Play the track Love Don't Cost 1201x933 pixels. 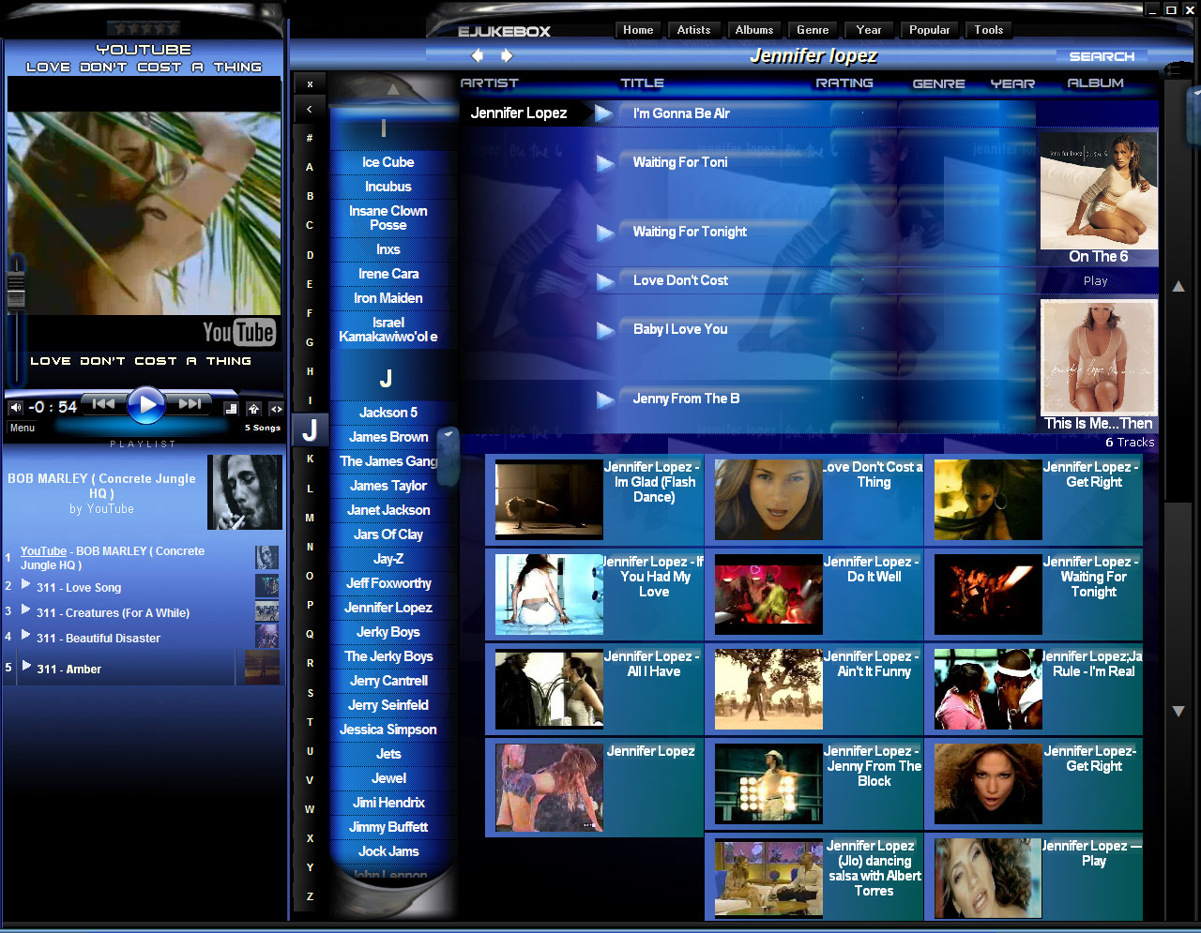click(x=605, y=281)
